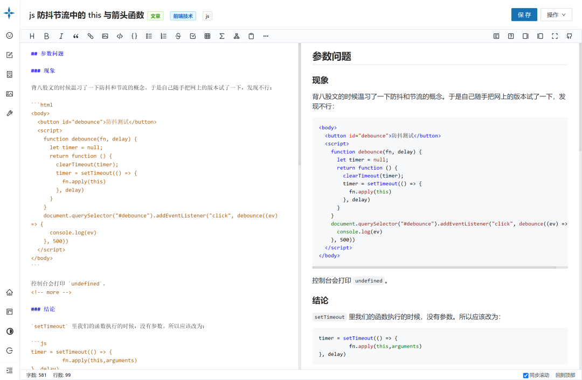Click the '### 现象' line in editor
The width and height of the screenshot is (582, 380).
[x=43, y=71]
